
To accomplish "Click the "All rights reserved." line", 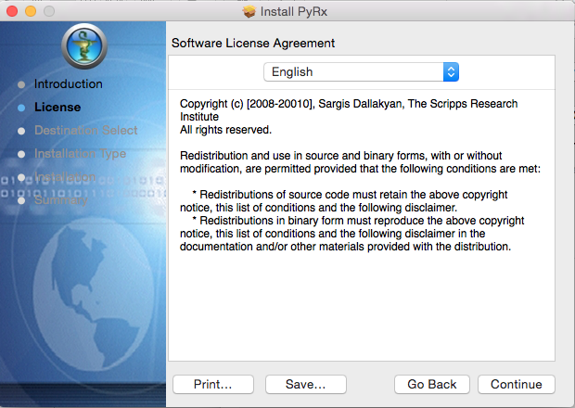I will (x=225, y=130).
